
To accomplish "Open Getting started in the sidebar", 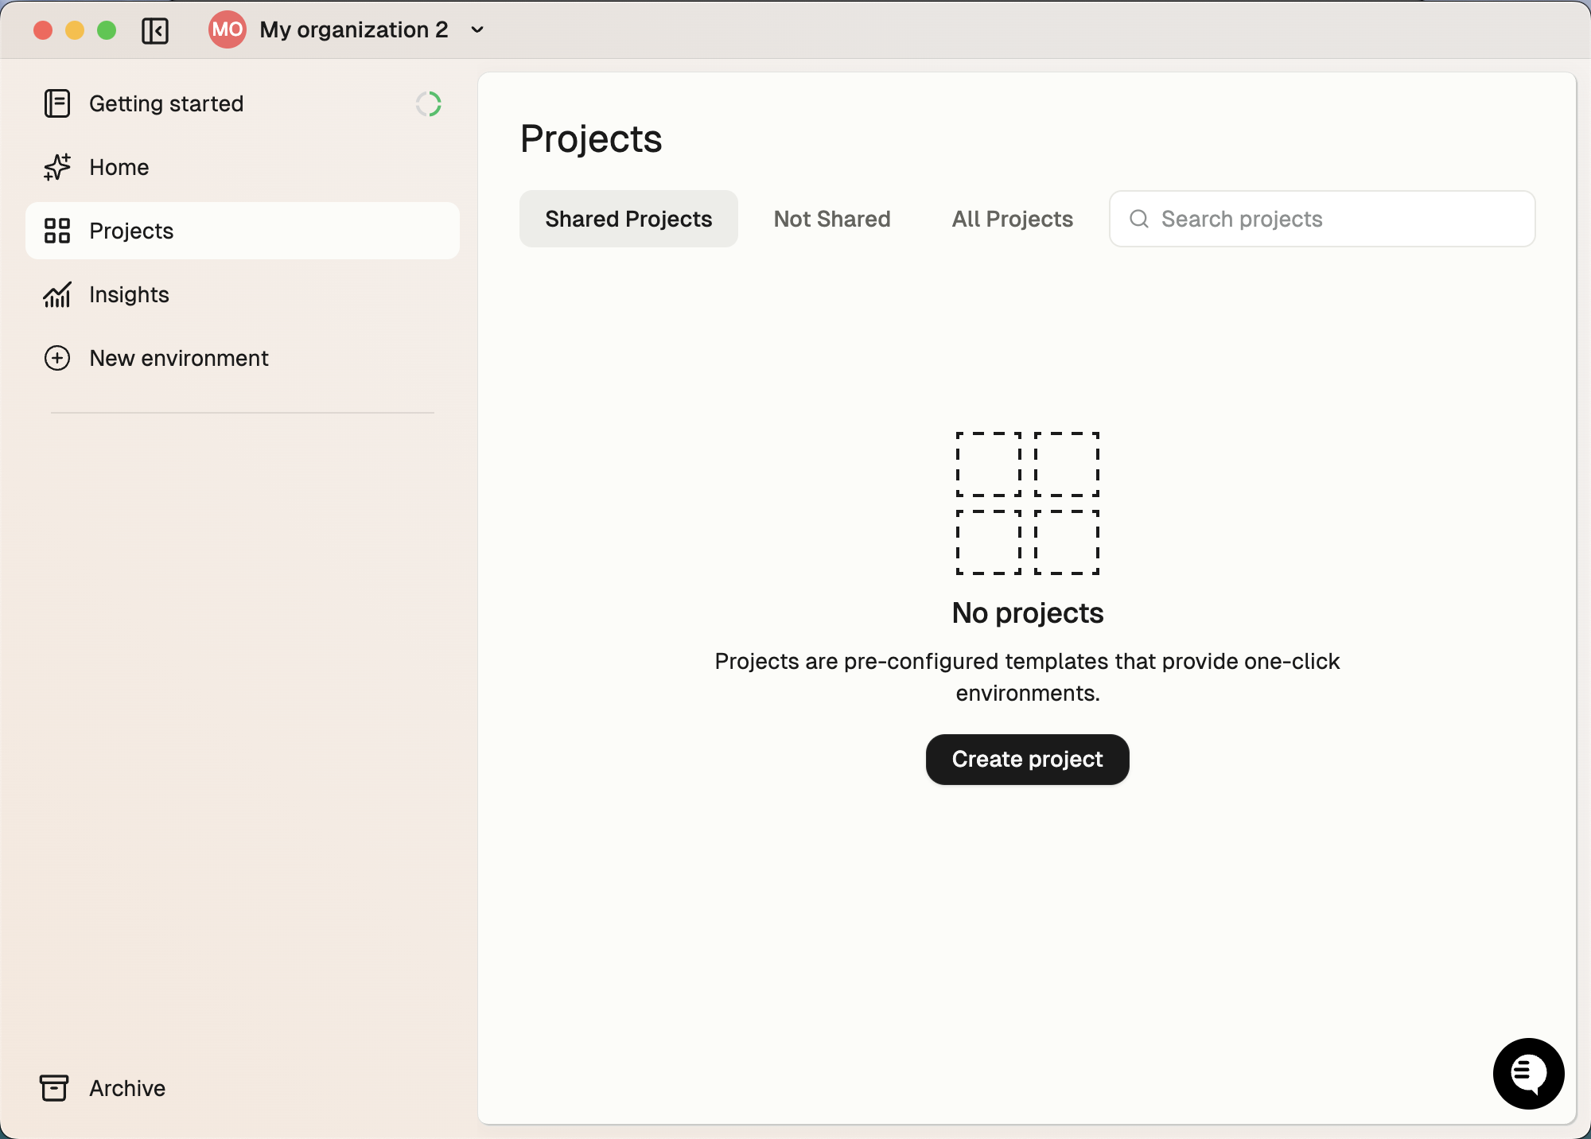I will (243, 103).
